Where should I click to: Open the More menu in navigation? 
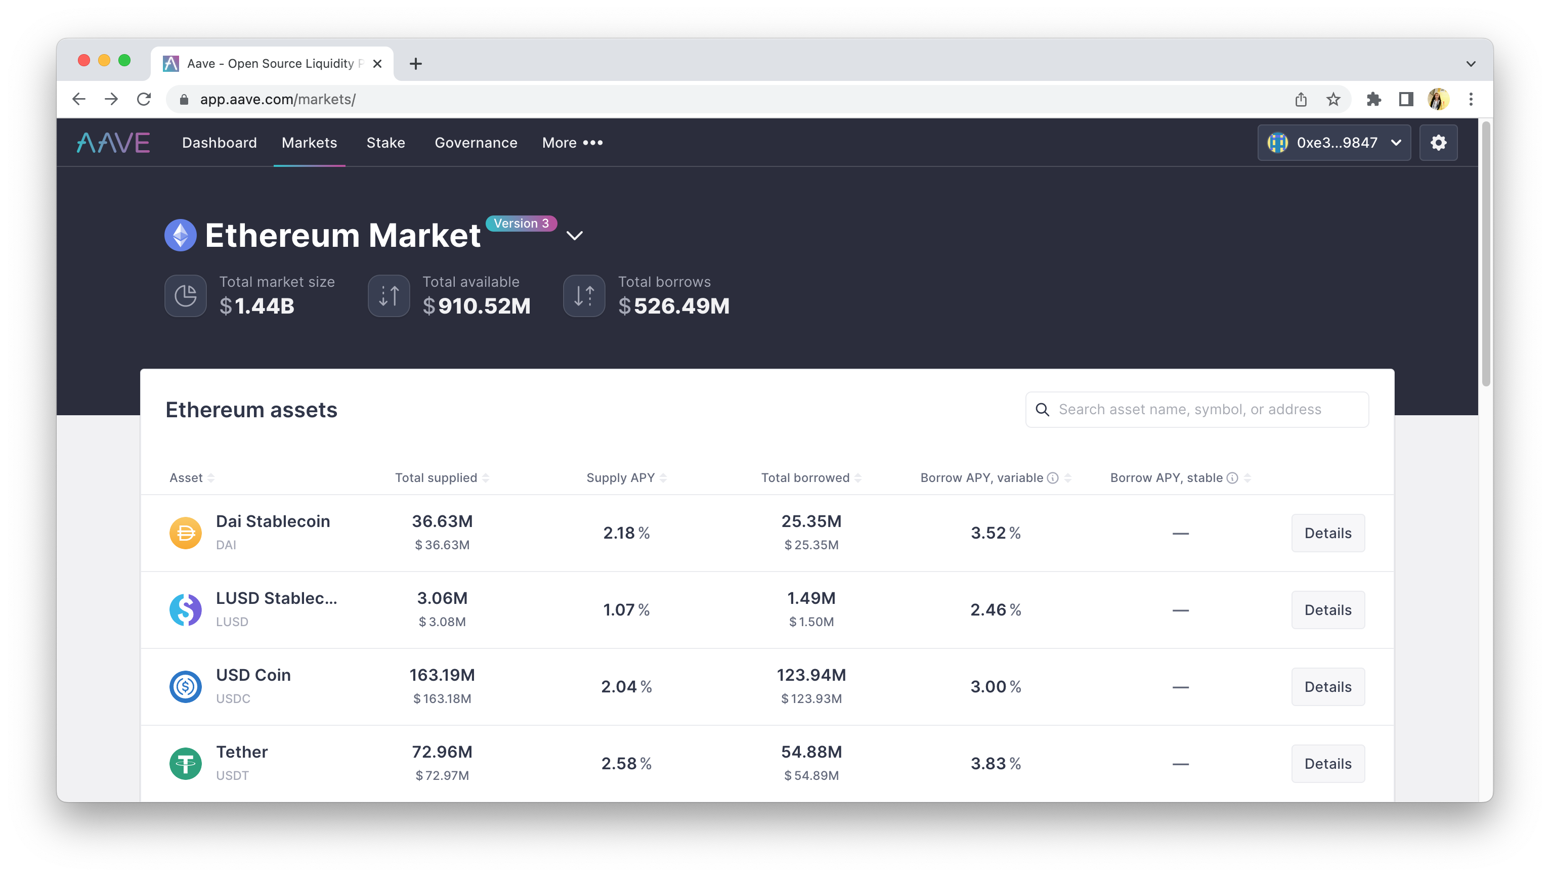(x=572, y=143)
